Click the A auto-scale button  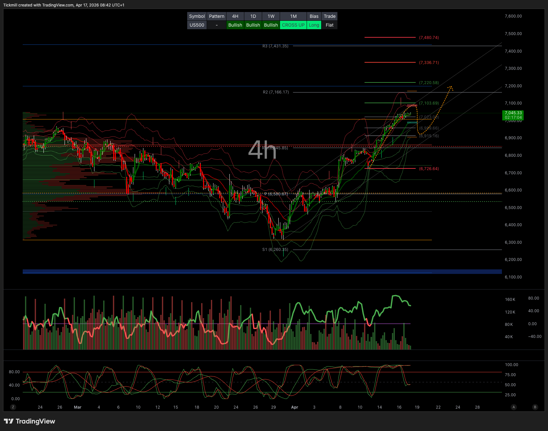pyautogui.click(x=513, y=407)
